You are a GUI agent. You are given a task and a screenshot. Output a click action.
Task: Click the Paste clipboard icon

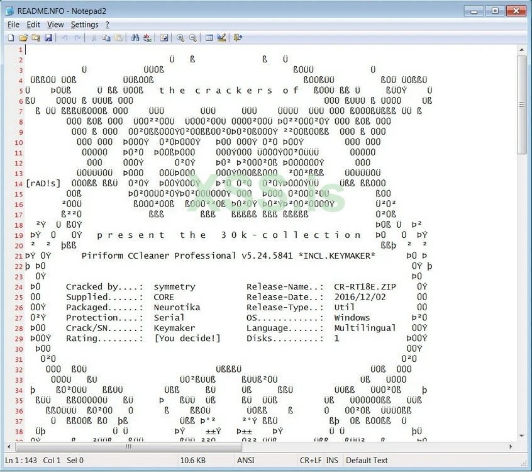pyautogui.click(x=119, y=38)
